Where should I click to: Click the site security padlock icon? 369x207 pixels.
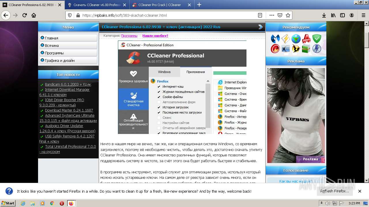tap(78, 15)
